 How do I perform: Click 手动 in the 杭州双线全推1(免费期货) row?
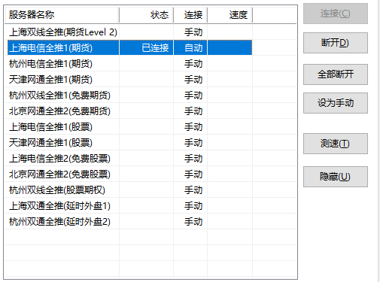(x=193, y=96)
